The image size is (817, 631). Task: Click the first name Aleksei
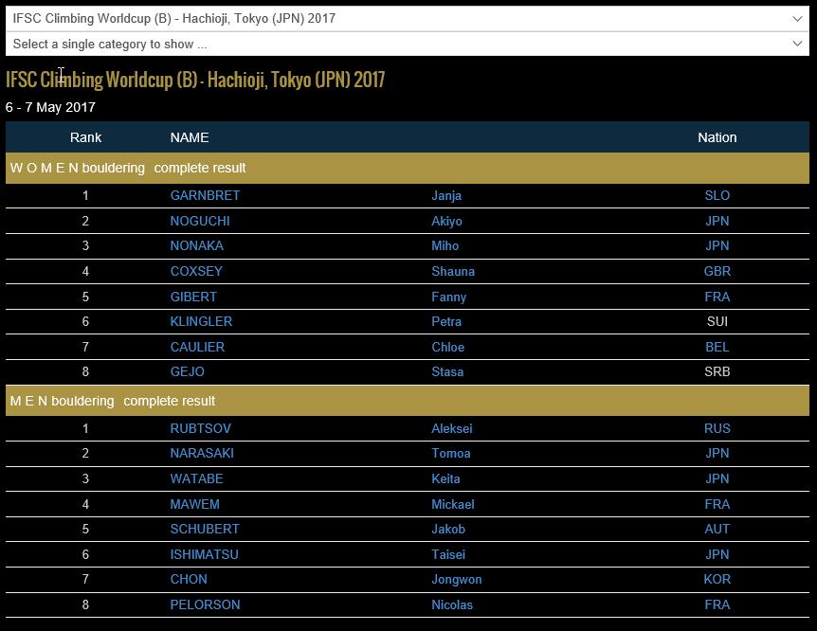(452, 428)
